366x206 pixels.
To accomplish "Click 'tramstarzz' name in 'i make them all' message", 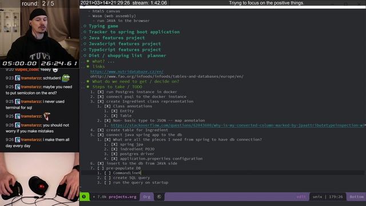I will pyautogui.click(x=31, y=140).
